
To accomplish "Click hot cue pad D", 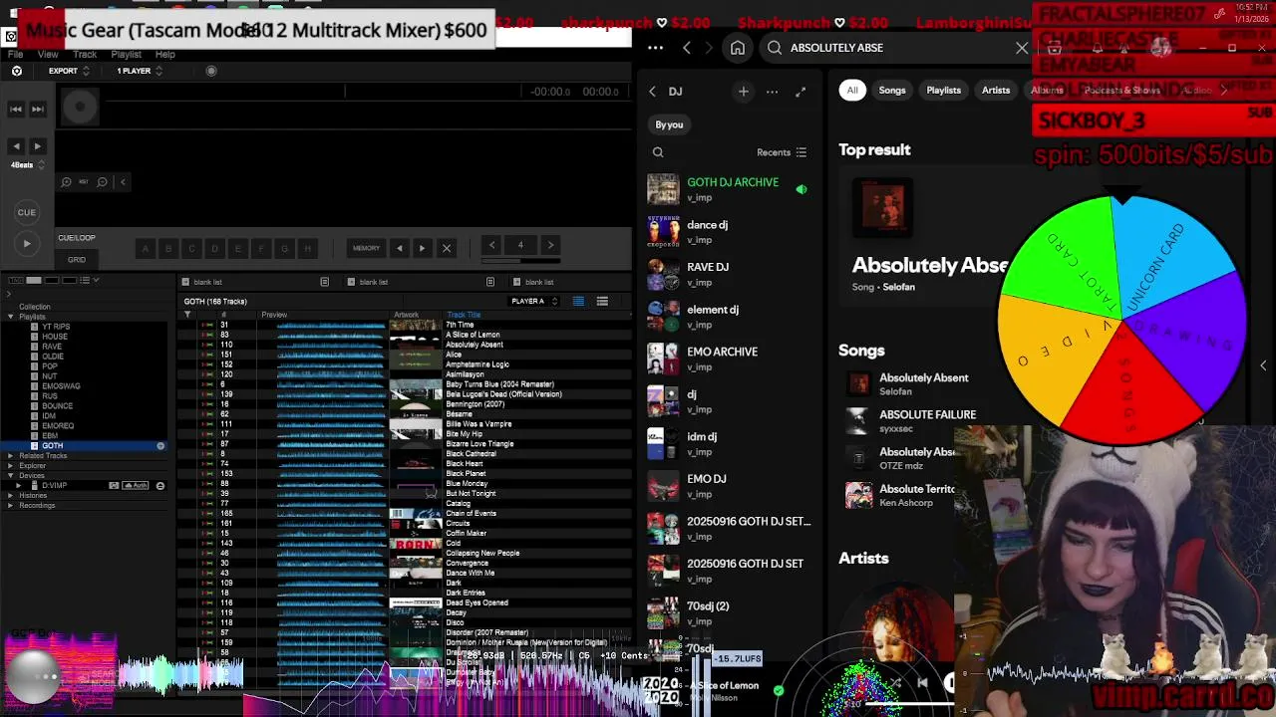I will coord(214,248).
